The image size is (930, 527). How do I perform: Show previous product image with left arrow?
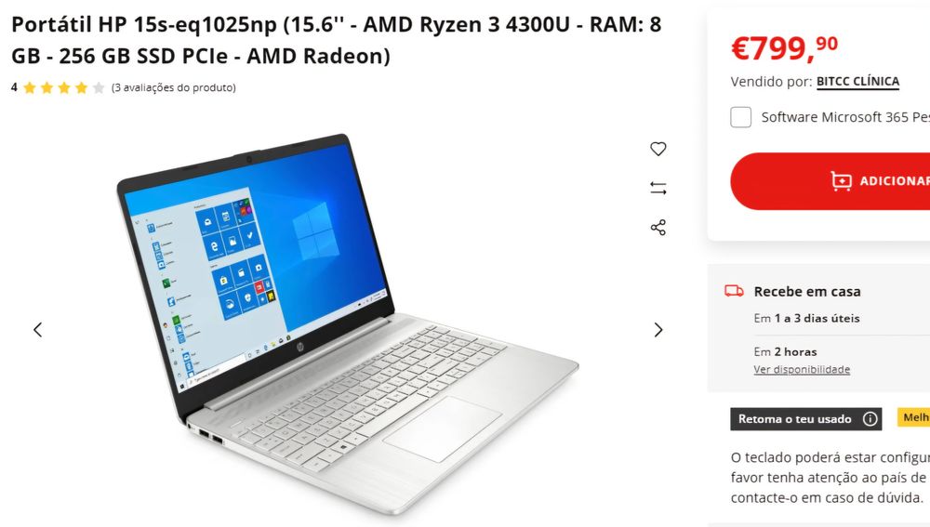tap(38, 330)
